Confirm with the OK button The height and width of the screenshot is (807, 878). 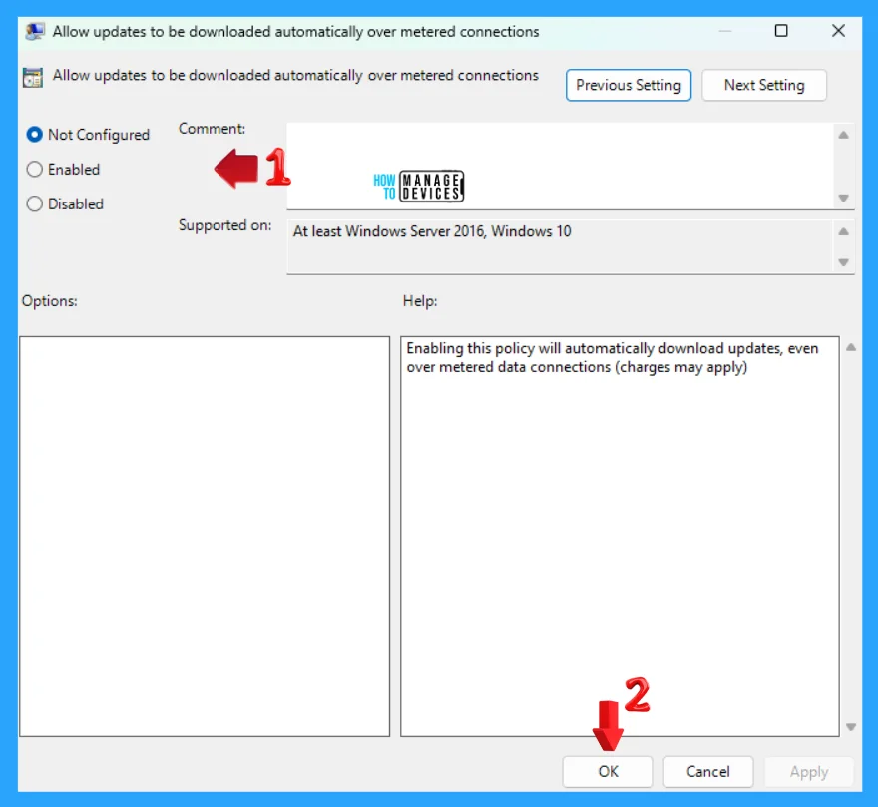[x=608, y=772]
